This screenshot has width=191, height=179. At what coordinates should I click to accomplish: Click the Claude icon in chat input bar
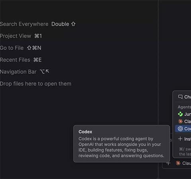point(178,163)
